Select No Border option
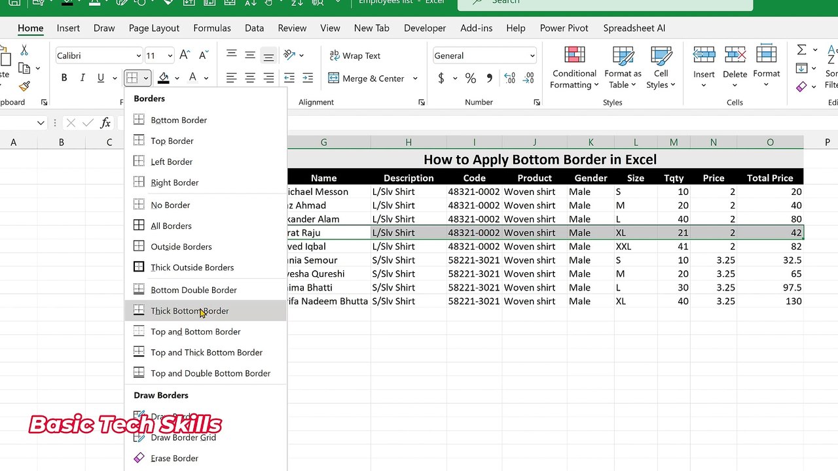The image size is (838, 471). point(206,205)
